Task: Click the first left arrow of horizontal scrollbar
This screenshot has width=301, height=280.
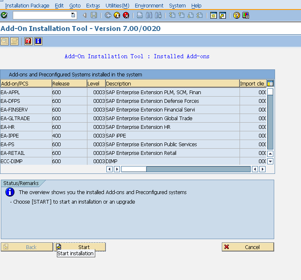Action: (109, 169)
